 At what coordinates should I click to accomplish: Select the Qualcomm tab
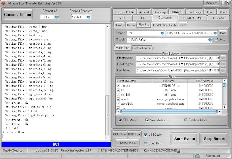pos(165,18)
